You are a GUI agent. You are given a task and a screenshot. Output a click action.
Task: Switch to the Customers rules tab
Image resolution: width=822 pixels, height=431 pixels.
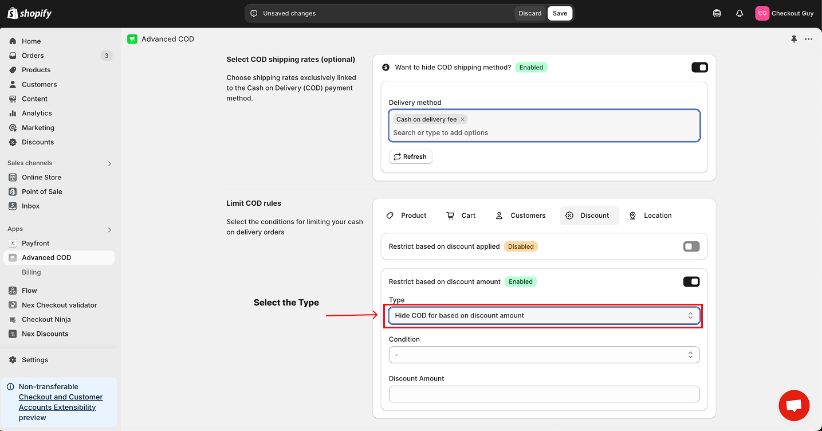pyautogui.click(x=521, y=215)
